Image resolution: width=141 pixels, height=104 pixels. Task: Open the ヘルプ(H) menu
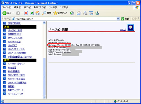[x=64, y=7]
